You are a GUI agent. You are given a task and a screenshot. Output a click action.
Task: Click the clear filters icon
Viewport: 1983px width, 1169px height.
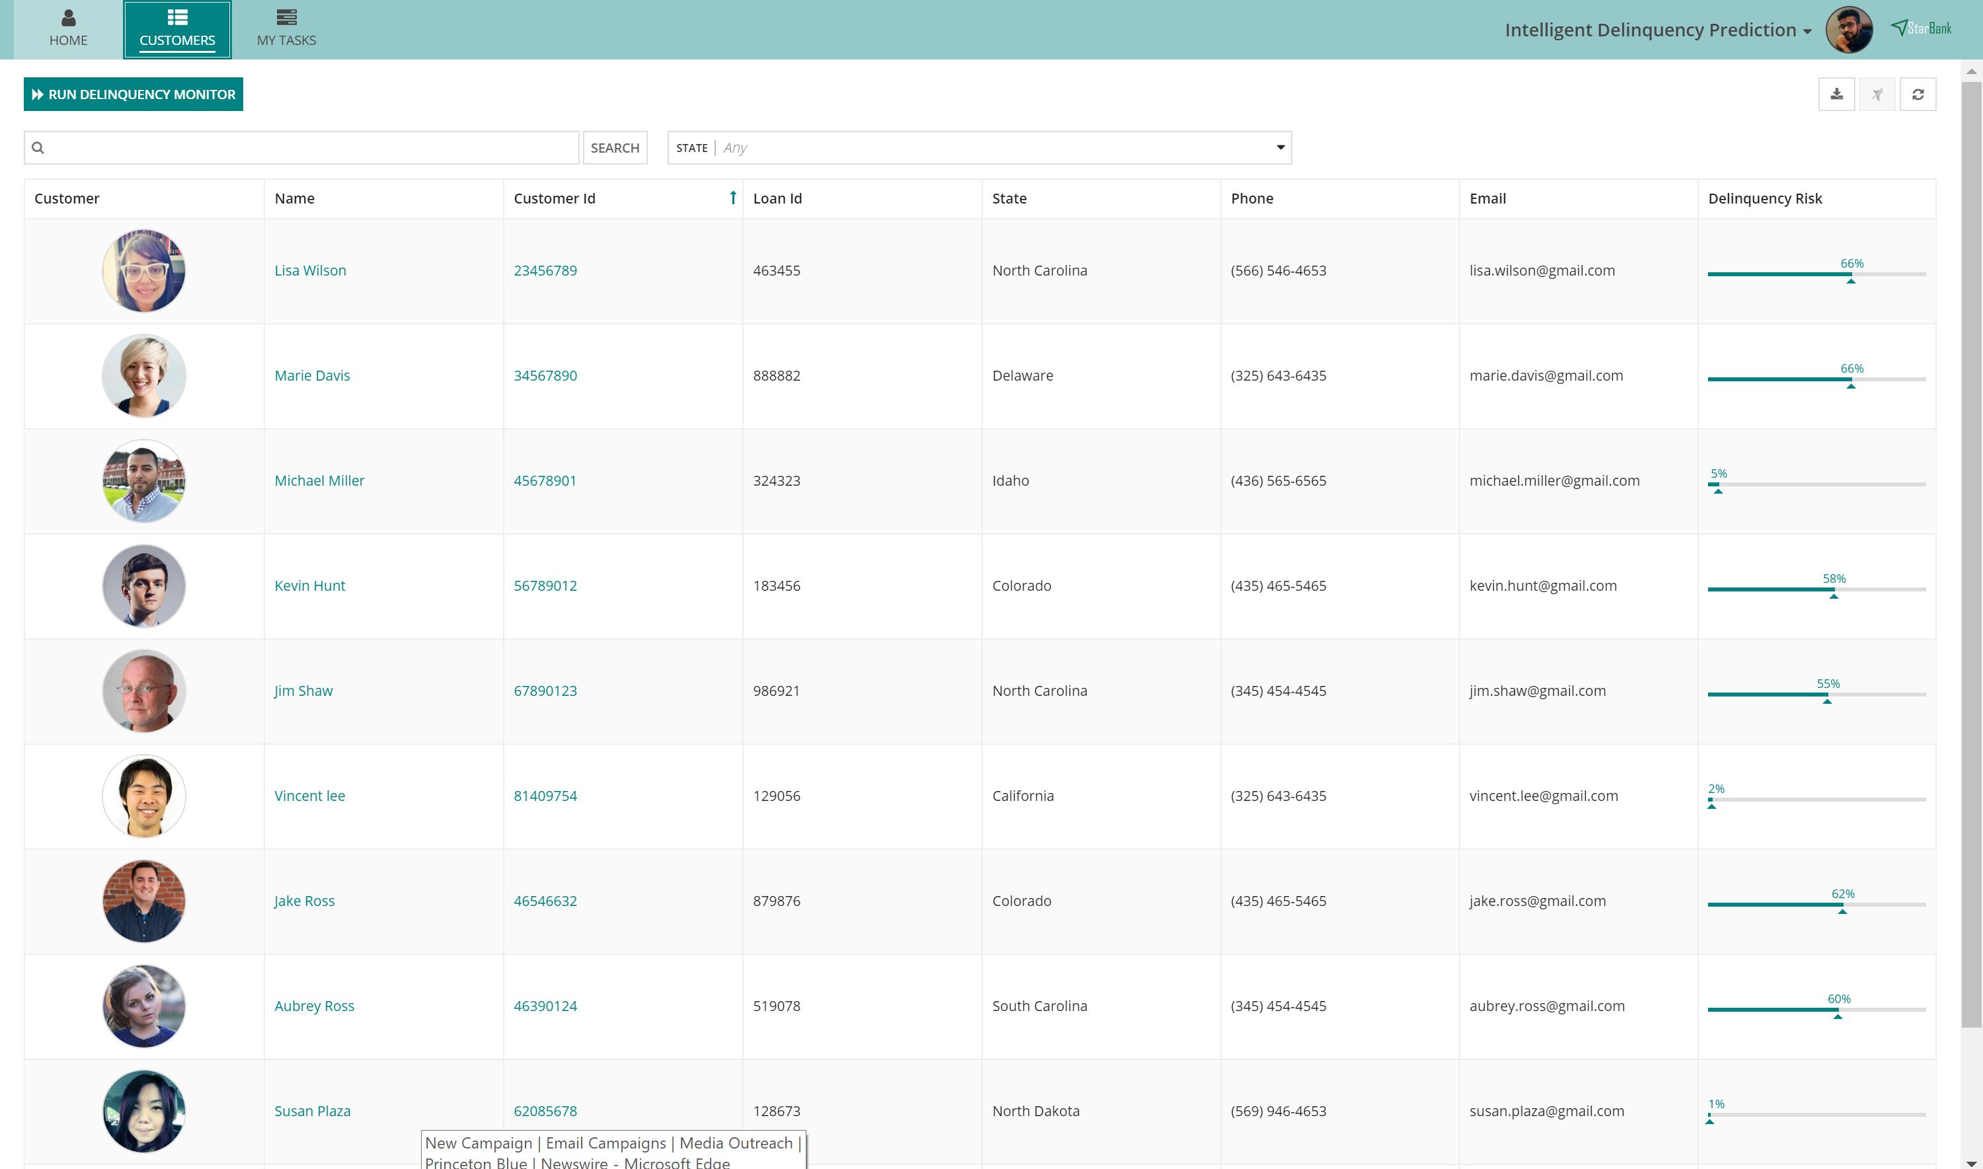[x=1877, y=94]
